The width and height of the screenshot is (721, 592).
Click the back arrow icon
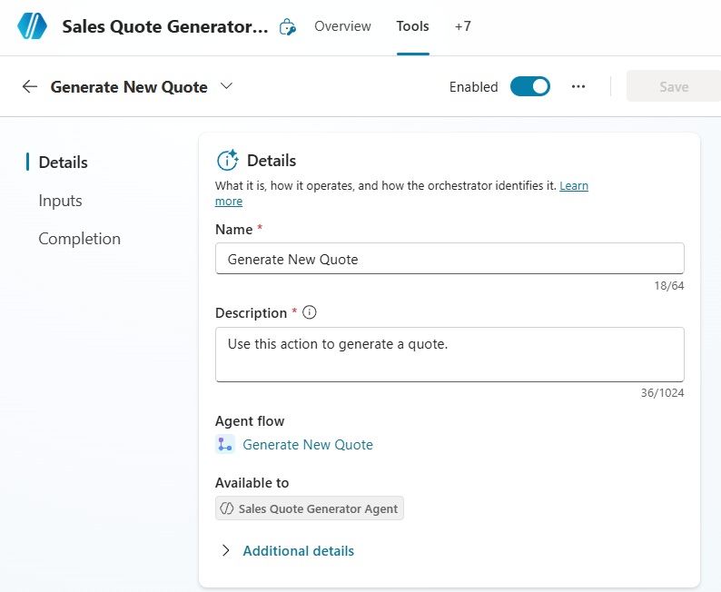pos(30,87)
